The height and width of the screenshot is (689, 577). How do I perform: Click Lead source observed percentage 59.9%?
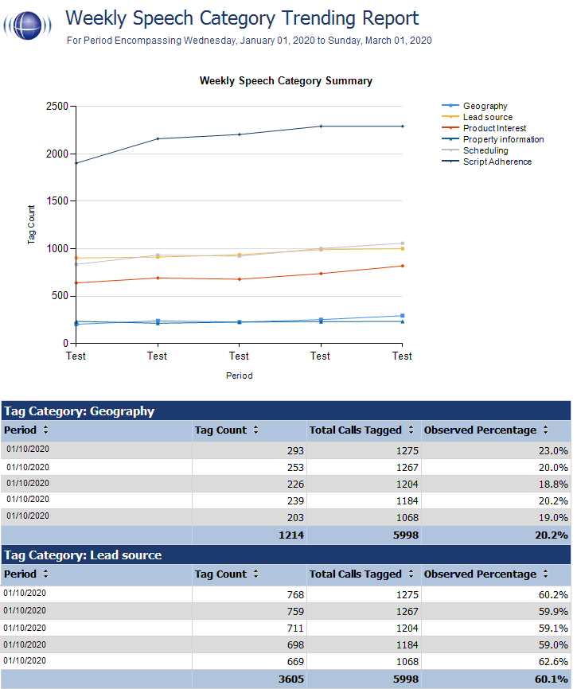[553, 612]
